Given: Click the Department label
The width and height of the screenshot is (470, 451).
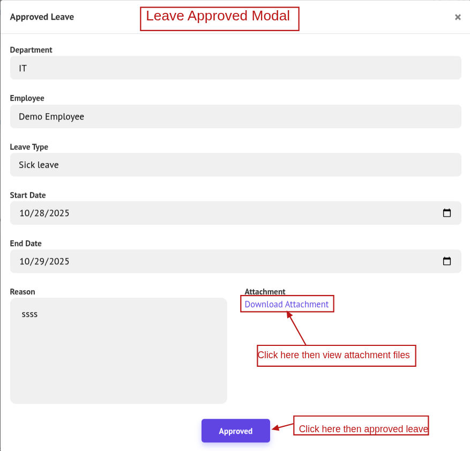Looking at the screenshot, I should (31, 50).
